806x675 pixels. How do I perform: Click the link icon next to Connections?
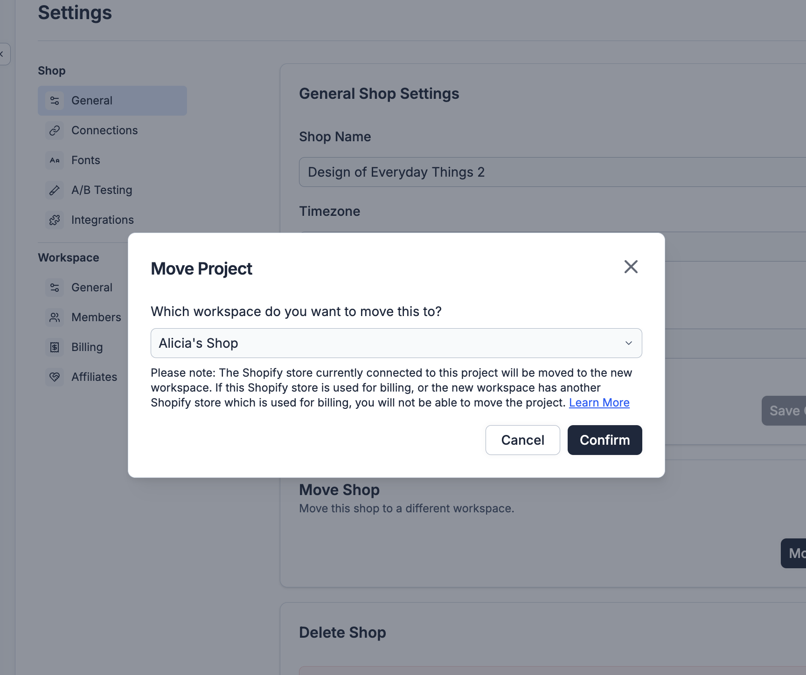tap(55, 131)
